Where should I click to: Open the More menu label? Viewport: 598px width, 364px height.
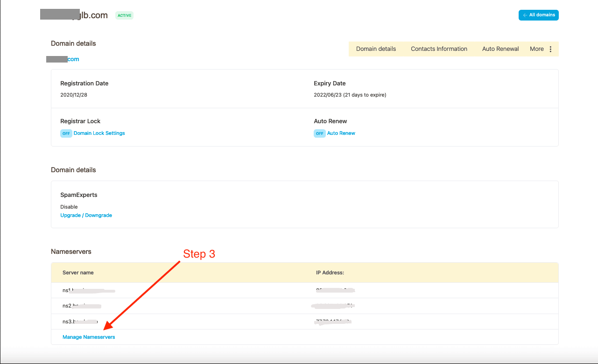point(536,49)
